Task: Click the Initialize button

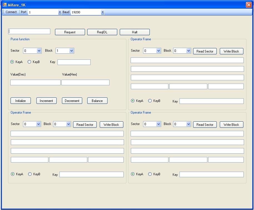Action: coord(21,101)
